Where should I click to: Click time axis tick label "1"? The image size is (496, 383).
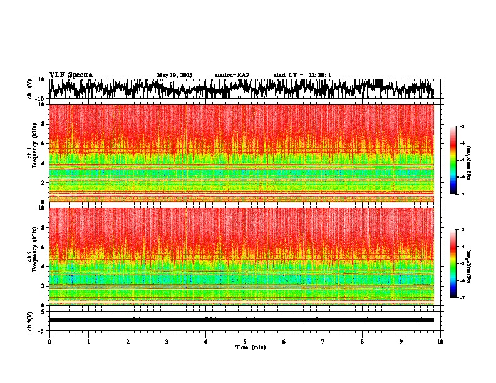88,342
